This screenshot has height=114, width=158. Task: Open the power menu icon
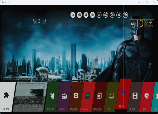pos(73,15)
